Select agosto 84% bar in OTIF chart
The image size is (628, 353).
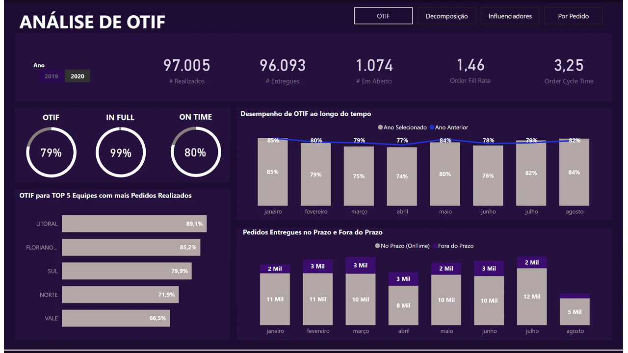[575, 172]
